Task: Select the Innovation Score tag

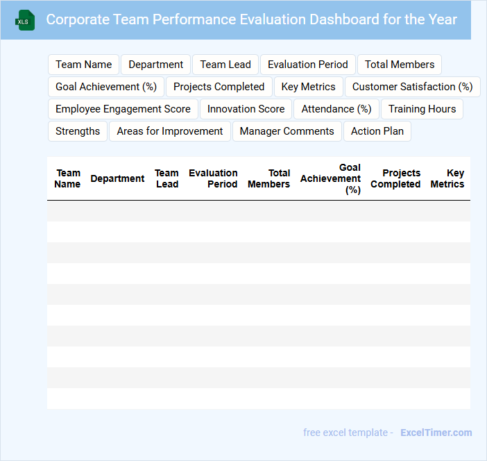Action: [x=246, y=109]
